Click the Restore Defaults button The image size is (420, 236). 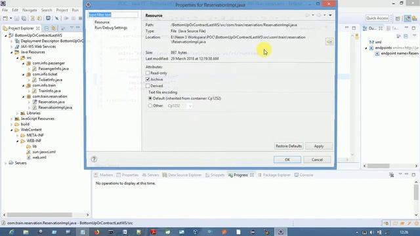pos(289,146)
